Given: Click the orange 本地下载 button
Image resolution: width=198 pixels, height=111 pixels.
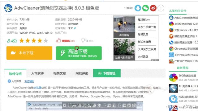Looking at the screenshot, I should [x=29, y=53].
